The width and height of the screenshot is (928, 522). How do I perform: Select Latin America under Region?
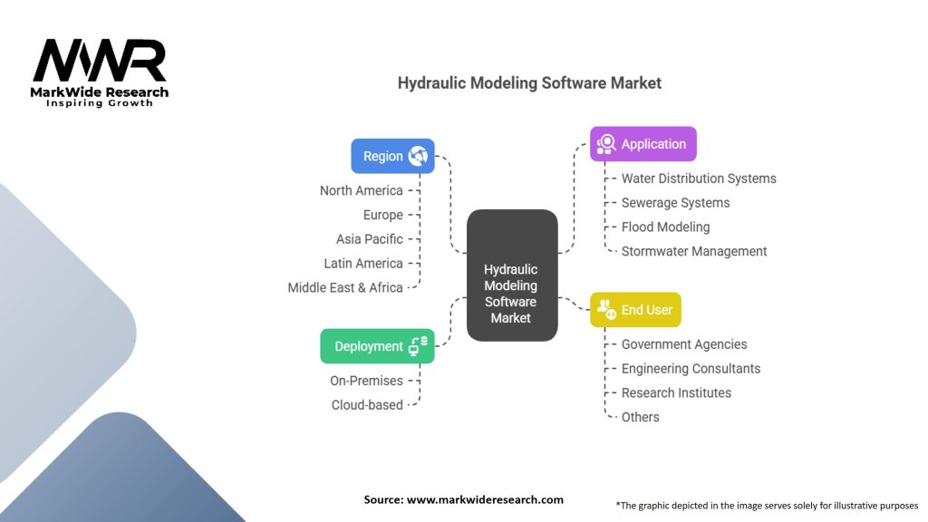362,264
